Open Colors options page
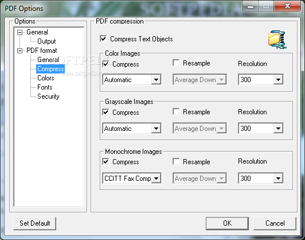Image resolution: width=305 pixels, height=240 pixels. coord(46,78)
